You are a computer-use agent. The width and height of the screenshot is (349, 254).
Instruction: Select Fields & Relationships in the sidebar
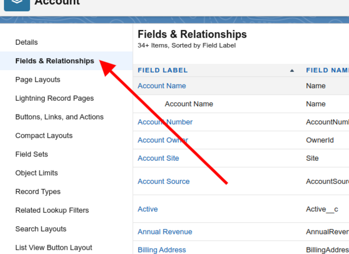(x=55, y=61)
